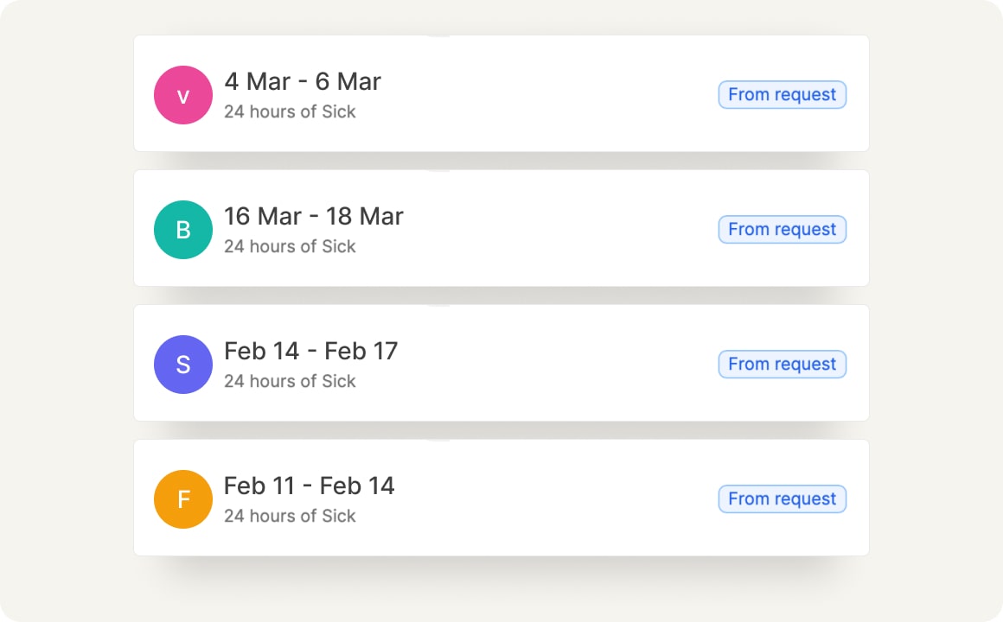Select the avatar beside 16 Mar - 18 Mar

182,230
